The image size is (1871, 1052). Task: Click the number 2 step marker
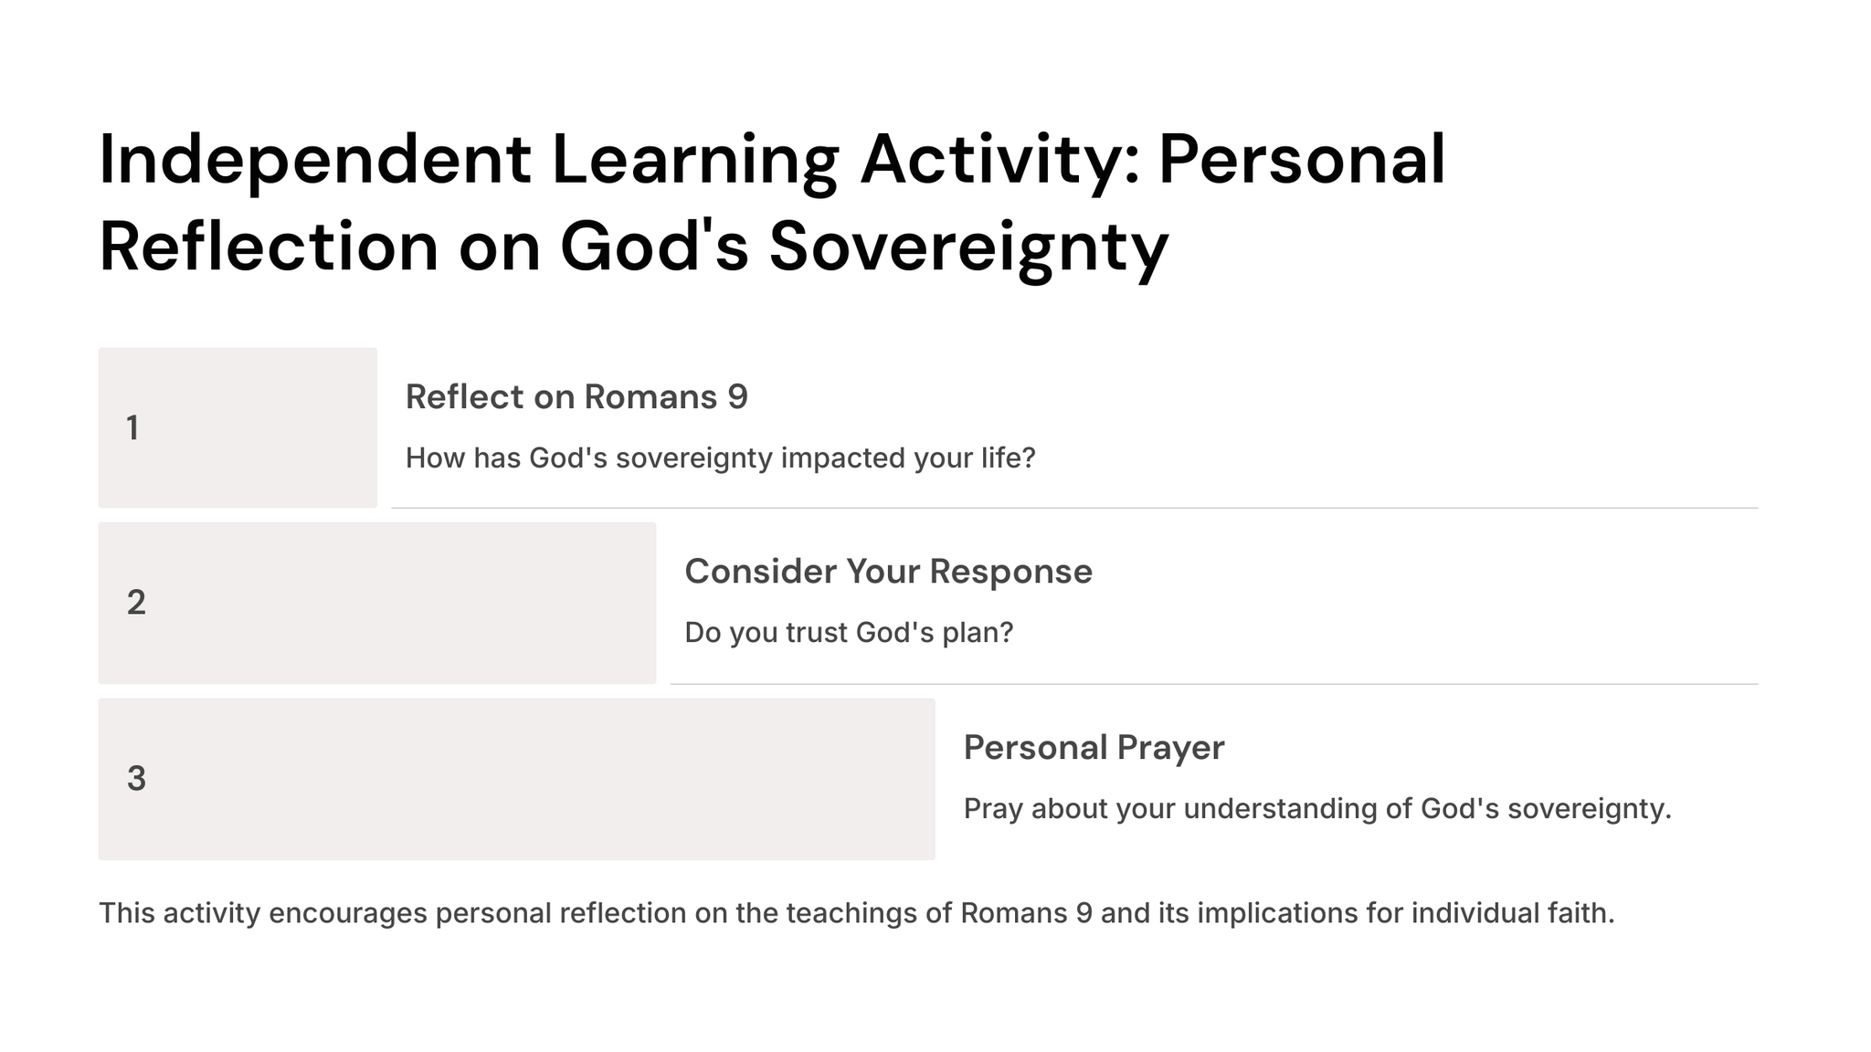[x=136, y=603]
